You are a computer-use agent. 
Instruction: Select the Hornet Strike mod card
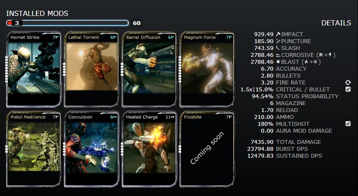34,69
